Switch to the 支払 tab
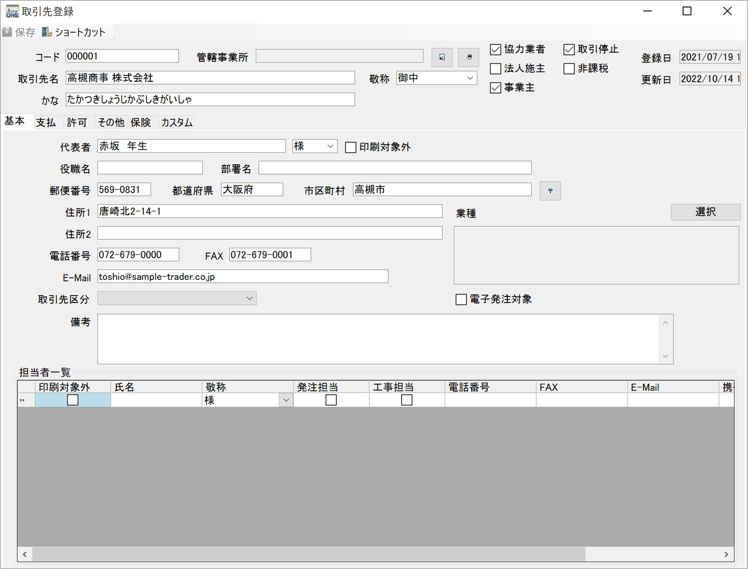 point(45,122)
